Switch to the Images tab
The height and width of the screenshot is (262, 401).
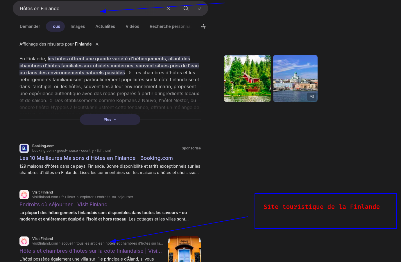coord(78,26)
